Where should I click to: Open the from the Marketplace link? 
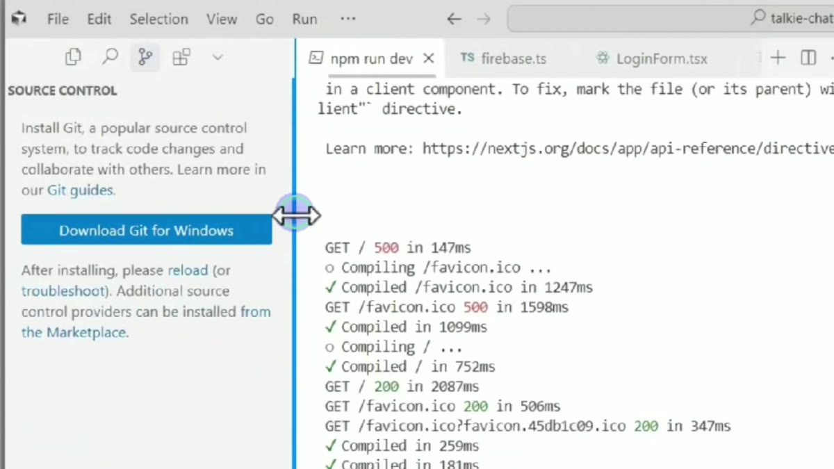coord(146,322)
